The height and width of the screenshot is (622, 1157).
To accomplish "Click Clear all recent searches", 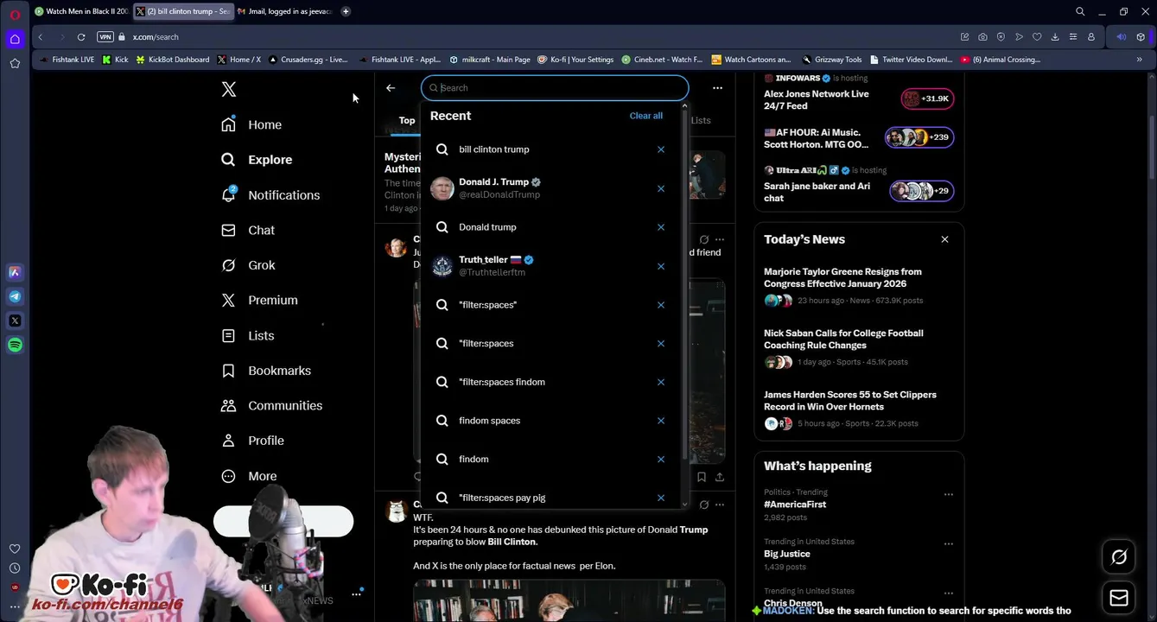I will (x=645, y=116).
